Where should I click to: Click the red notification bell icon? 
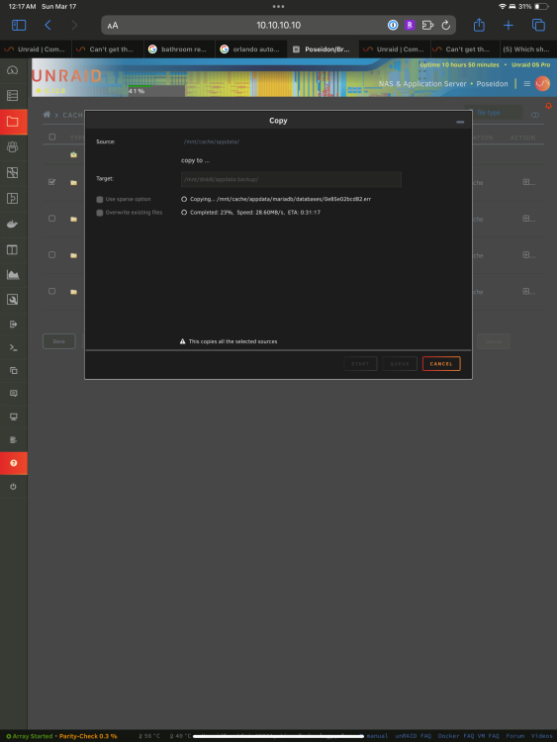click(x=548, y=106)
